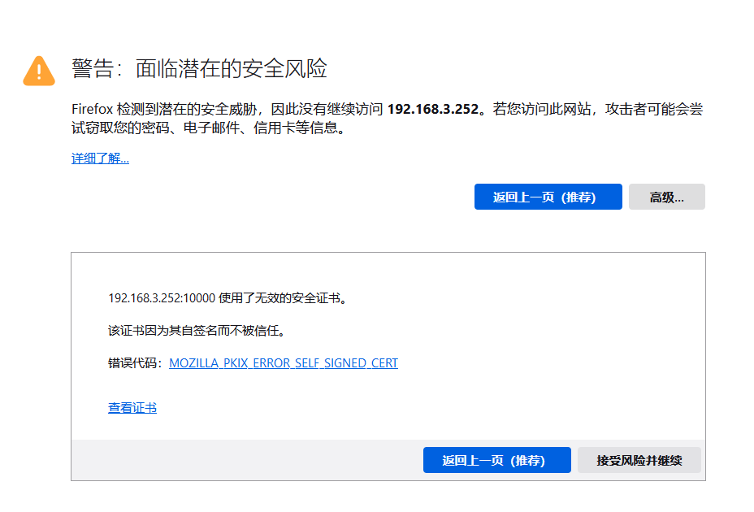Click the word Firefox in the warning description
Viewport: 754px width, 512px height.
click(92, 110)
